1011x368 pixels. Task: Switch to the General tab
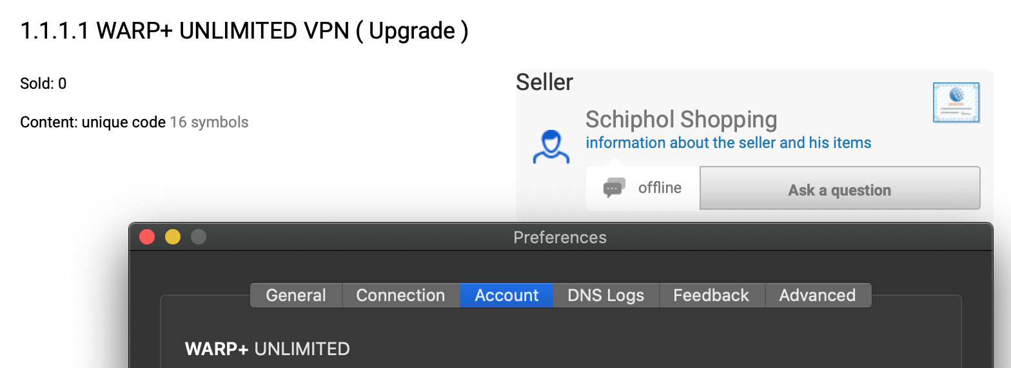click(x=296, y=295)
